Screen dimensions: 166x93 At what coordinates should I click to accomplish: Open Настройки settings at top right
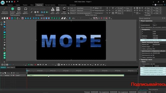[x=159, y=5]
